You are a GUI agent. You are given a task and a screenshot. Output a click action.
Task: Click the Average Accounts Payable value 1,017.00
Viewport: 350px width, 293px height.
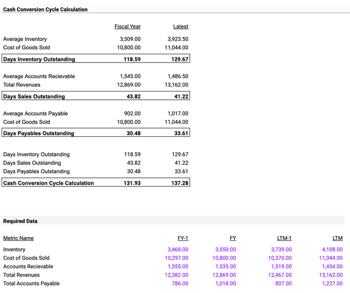(x=178, y=113)
